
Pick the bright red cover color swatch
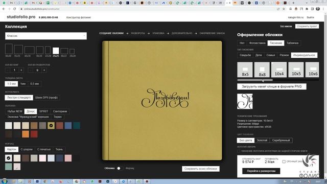point(34,134)
